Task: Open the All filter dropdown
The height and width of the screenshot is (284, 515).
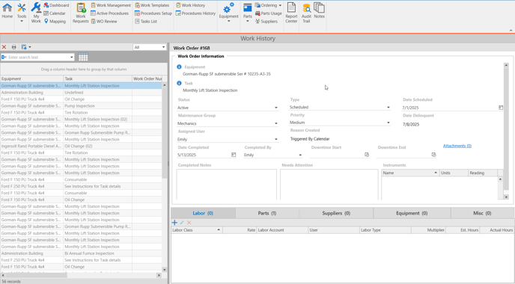Action: [150, 47]
